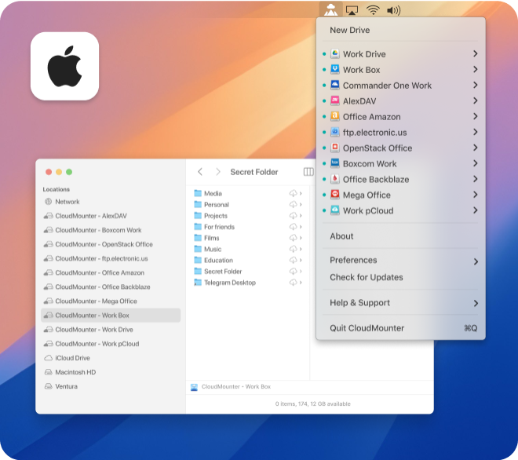Viewport: 518px width, 460px height.
Task: Select the For friends folder
Action: click(248, 227)
